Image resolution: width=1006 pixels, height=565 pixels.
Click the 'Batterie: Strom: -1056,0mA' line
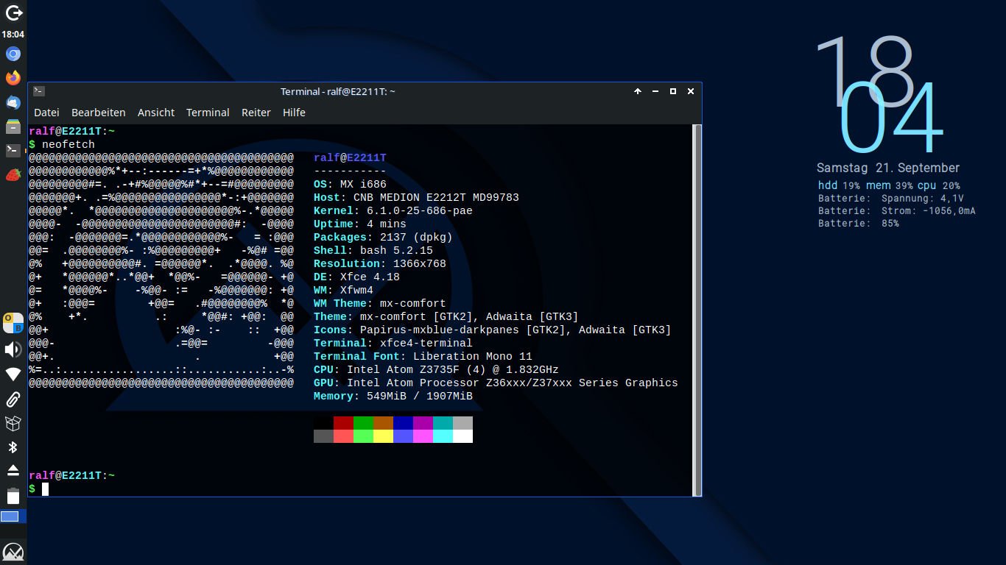[x=897, y=211]
